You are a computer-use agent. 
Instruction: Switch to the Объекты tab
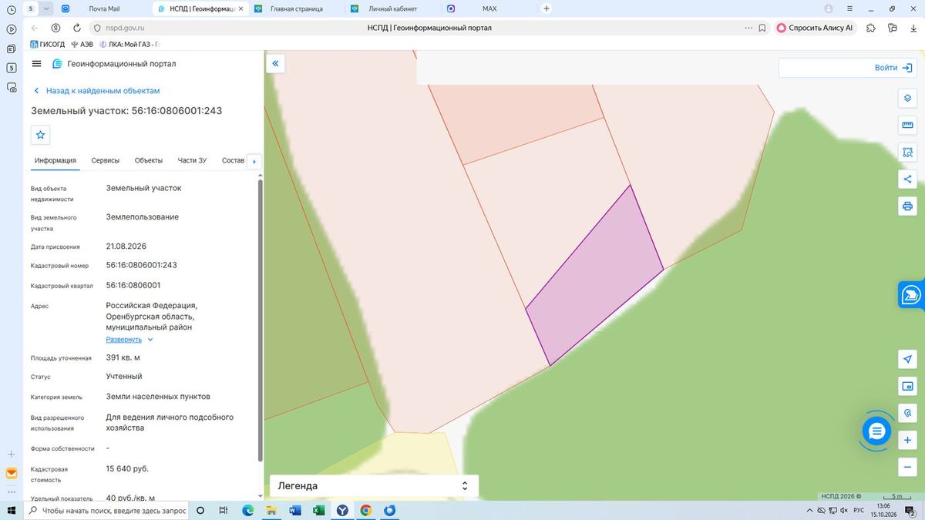[x=149, y=160]
